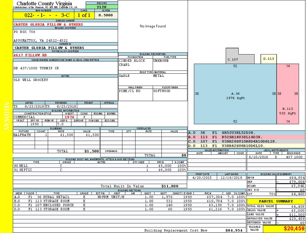Select the card '1 of 1' field
This screenshot has height=233, width=306.
click(84, 15)
